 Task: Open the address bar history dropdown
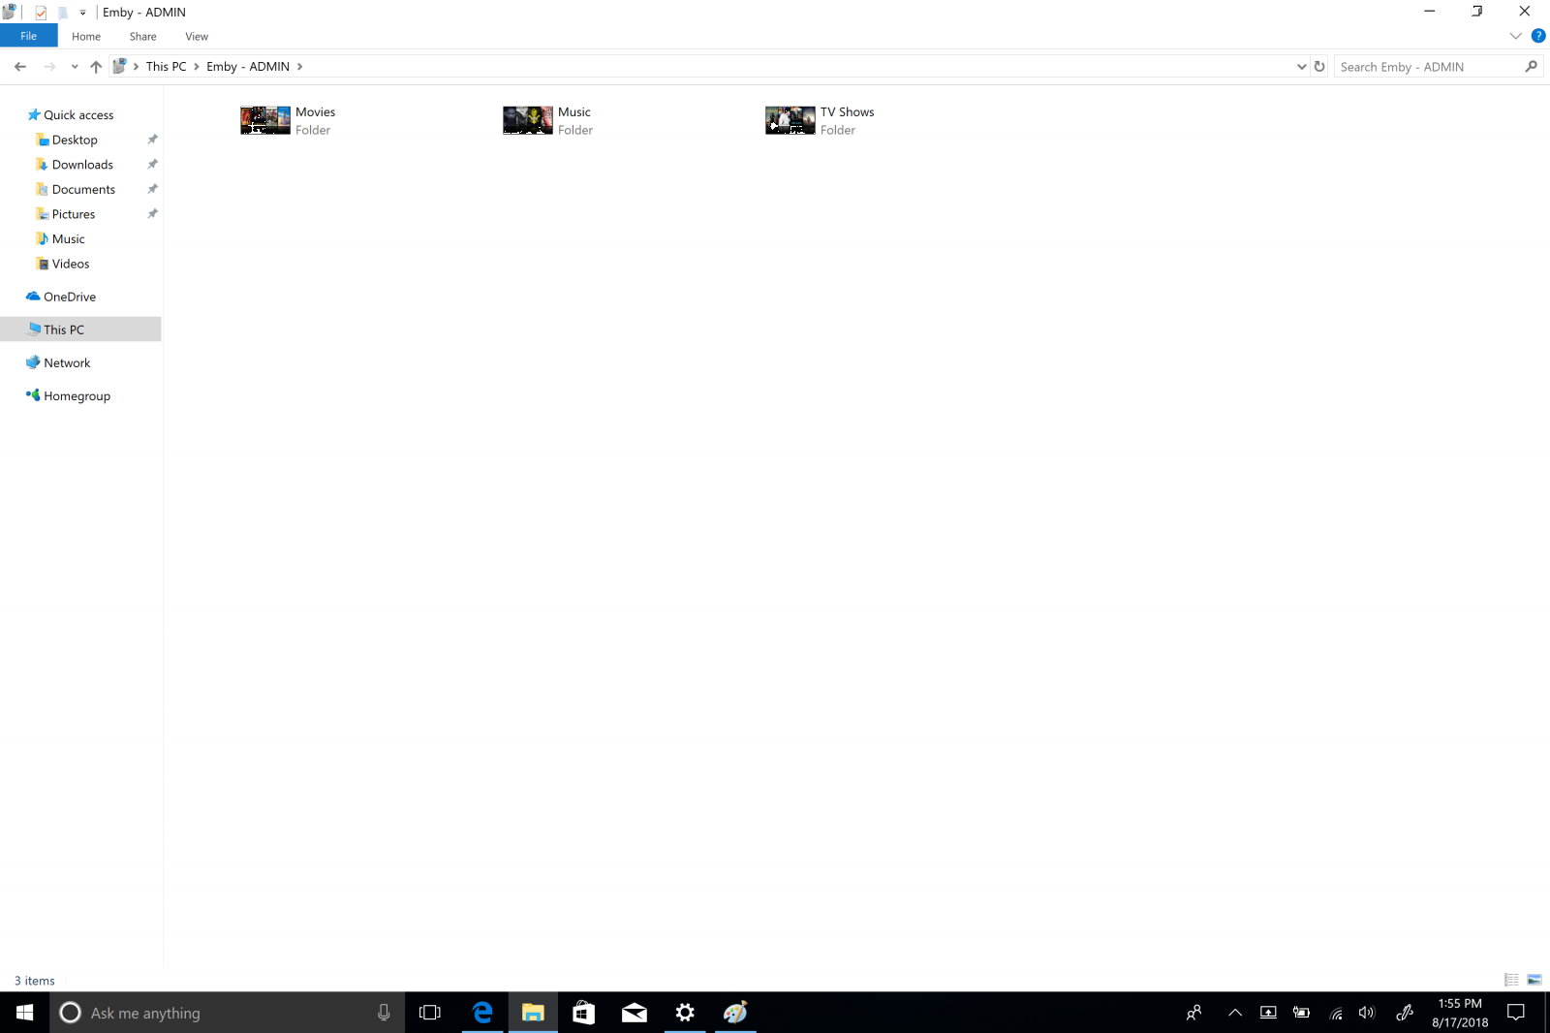(x=1302, y=67)
